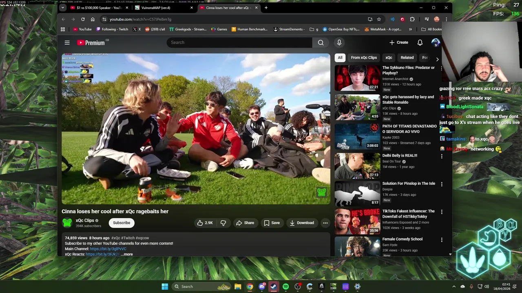Click the Share button
The image size is (522, 293).
click(245, 223)
